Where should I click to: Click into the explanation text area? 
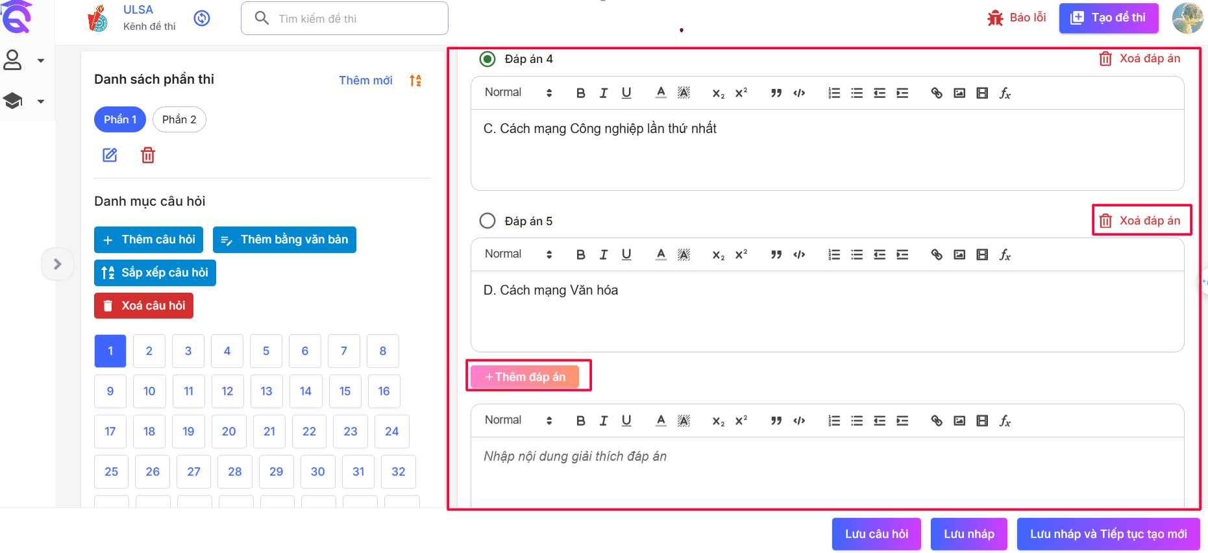(x=828, y=473)
